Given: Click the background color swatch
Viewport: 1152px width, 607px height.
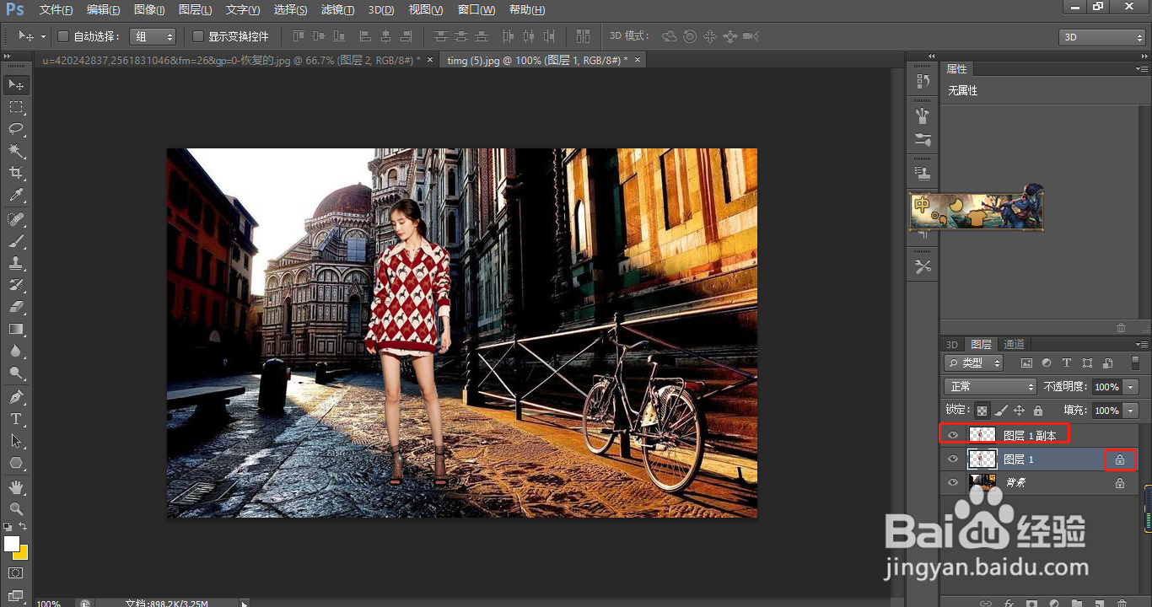Looking at the screenshot, I should [x=22, y=553].
